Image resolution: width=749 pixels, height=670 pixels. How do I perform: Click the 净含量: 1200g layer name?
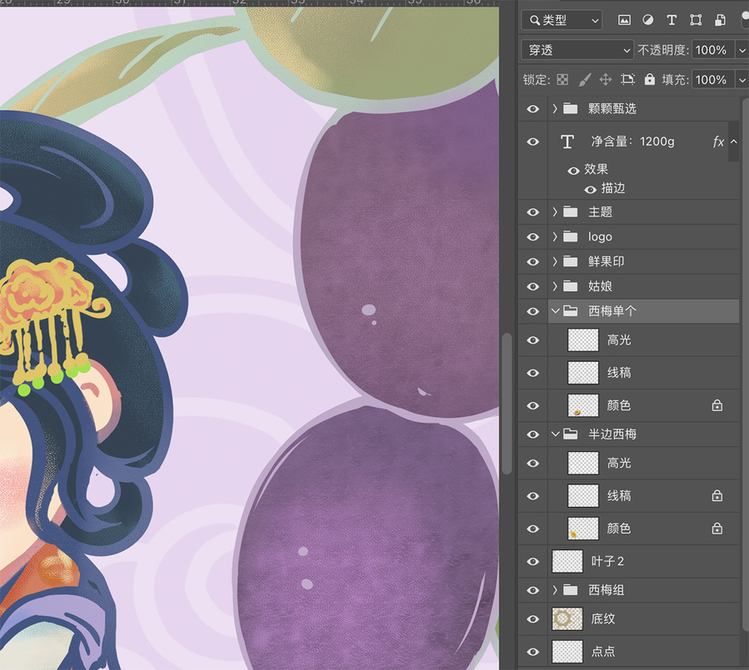click(632, 141)
